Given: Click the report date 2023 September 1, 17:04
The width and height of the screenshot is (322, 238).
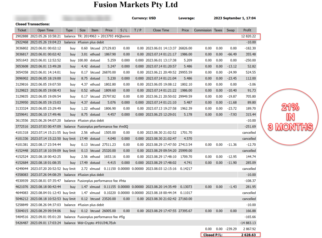Looking at the screenshot, I should pos(235,18).
